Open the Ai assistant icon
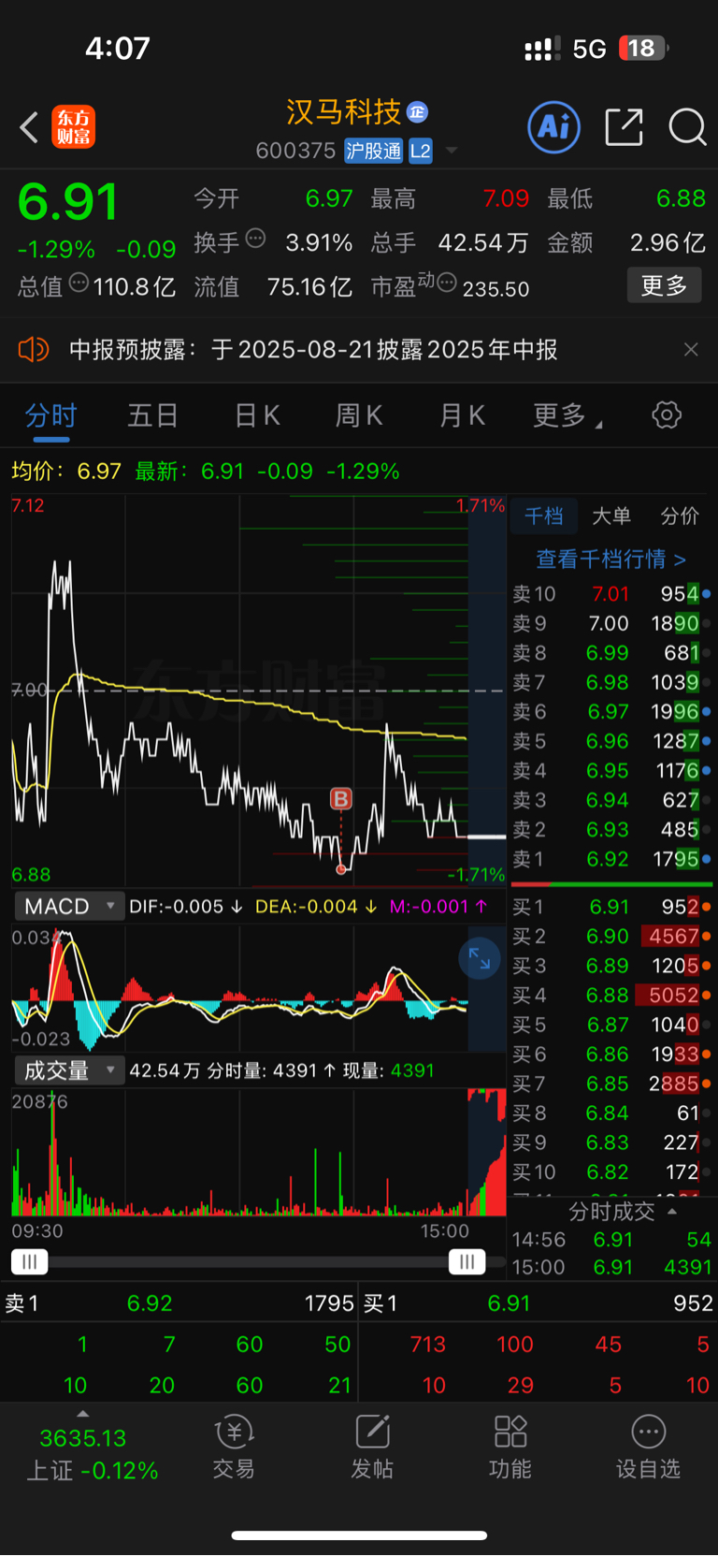718x1556 pixels. [x=554, y=127]
